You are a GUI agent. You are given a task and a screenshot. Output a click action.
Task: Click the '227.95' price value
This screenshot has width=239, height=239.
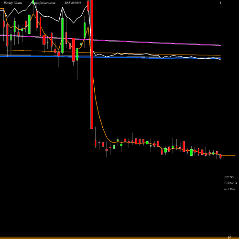229,177
